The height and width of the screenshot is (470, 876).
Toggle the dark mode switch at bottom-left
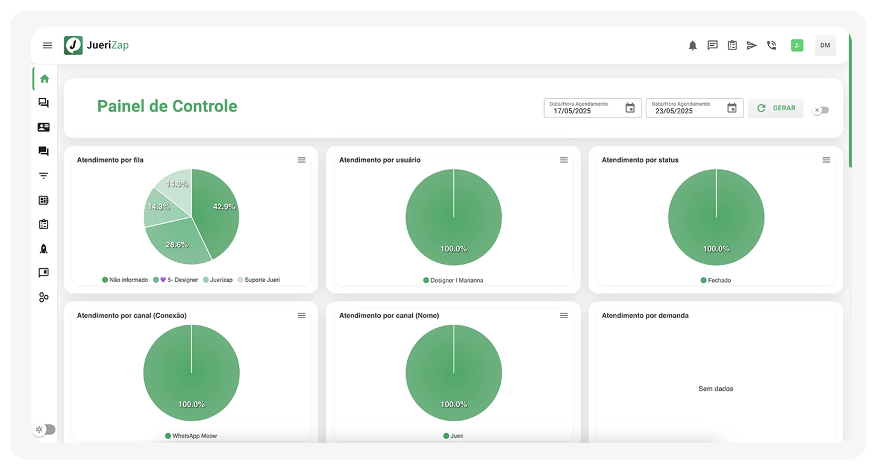[45, 430]
